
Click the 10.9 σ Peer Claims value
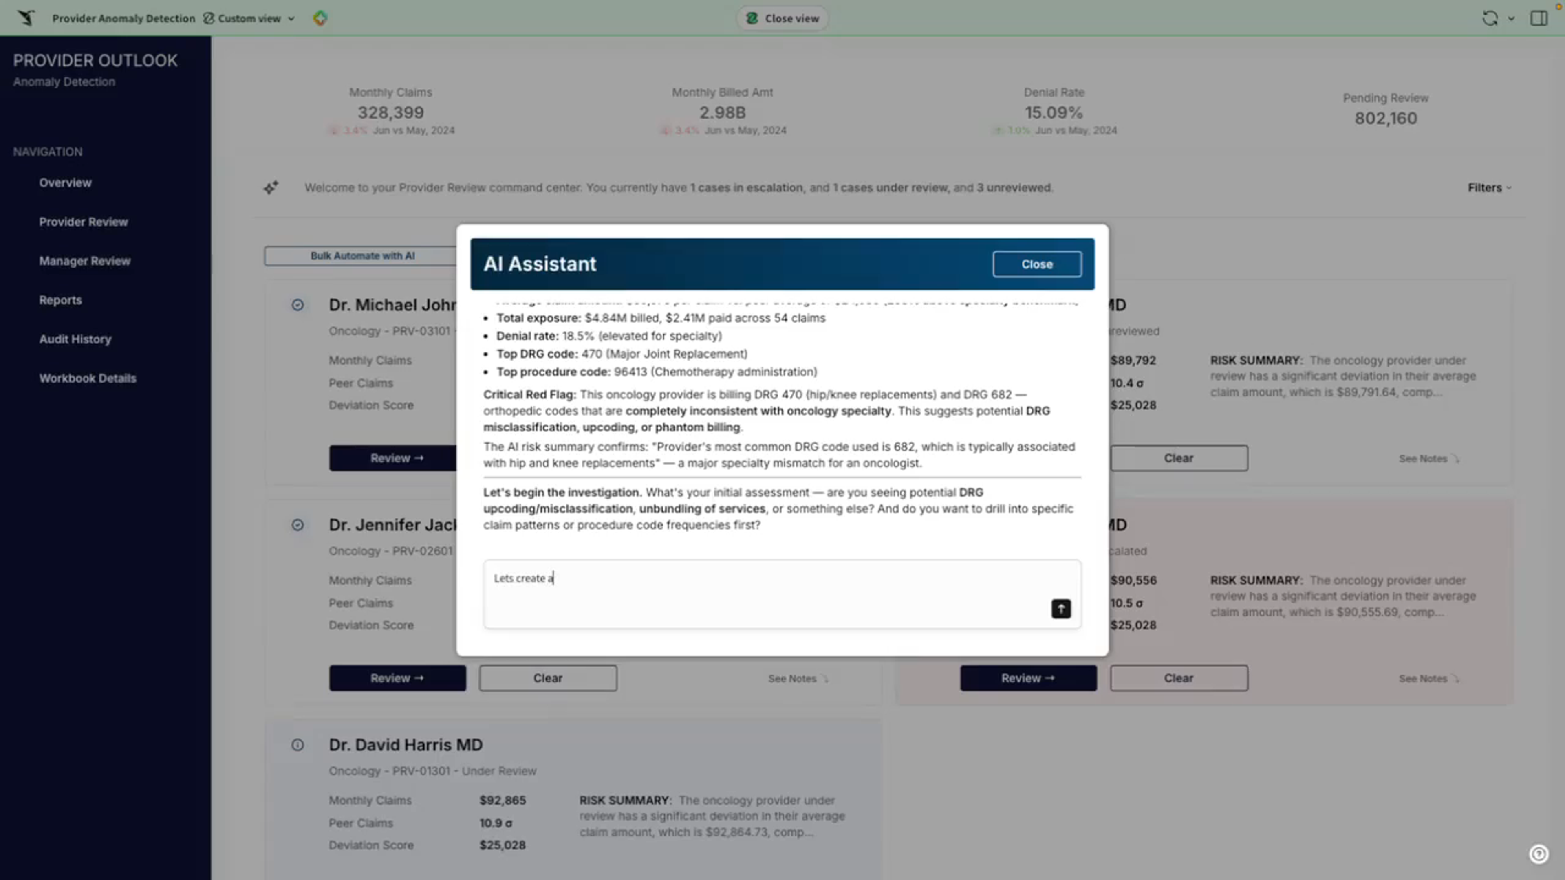[x=495, y=823]
